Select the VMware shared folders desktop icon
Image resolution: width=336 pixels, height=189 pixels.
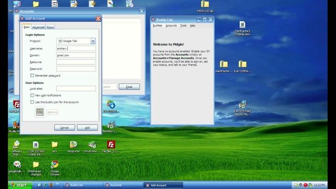[x=16, y=148]
